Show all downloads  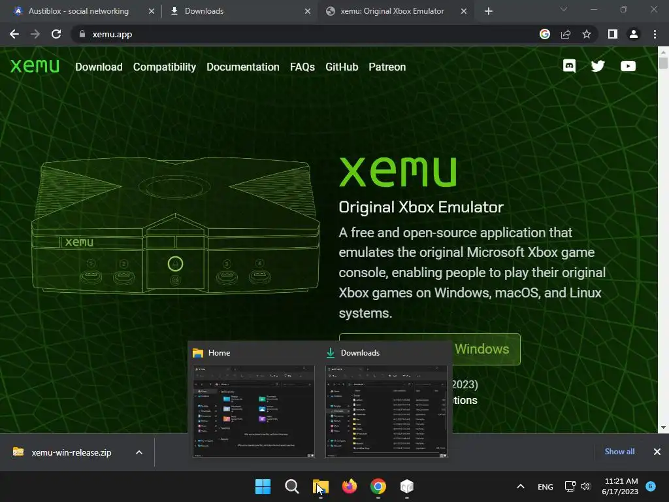point(619,452)
